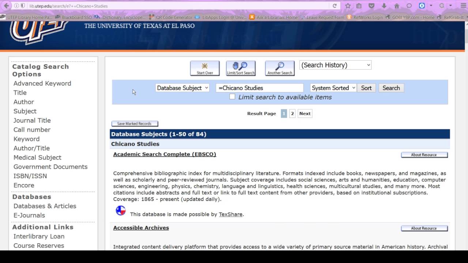Viewport: 468px width, 263px height.
Task: Open Dictionary, Encyclopedia bookmark
Action: (x=120, y=17)
